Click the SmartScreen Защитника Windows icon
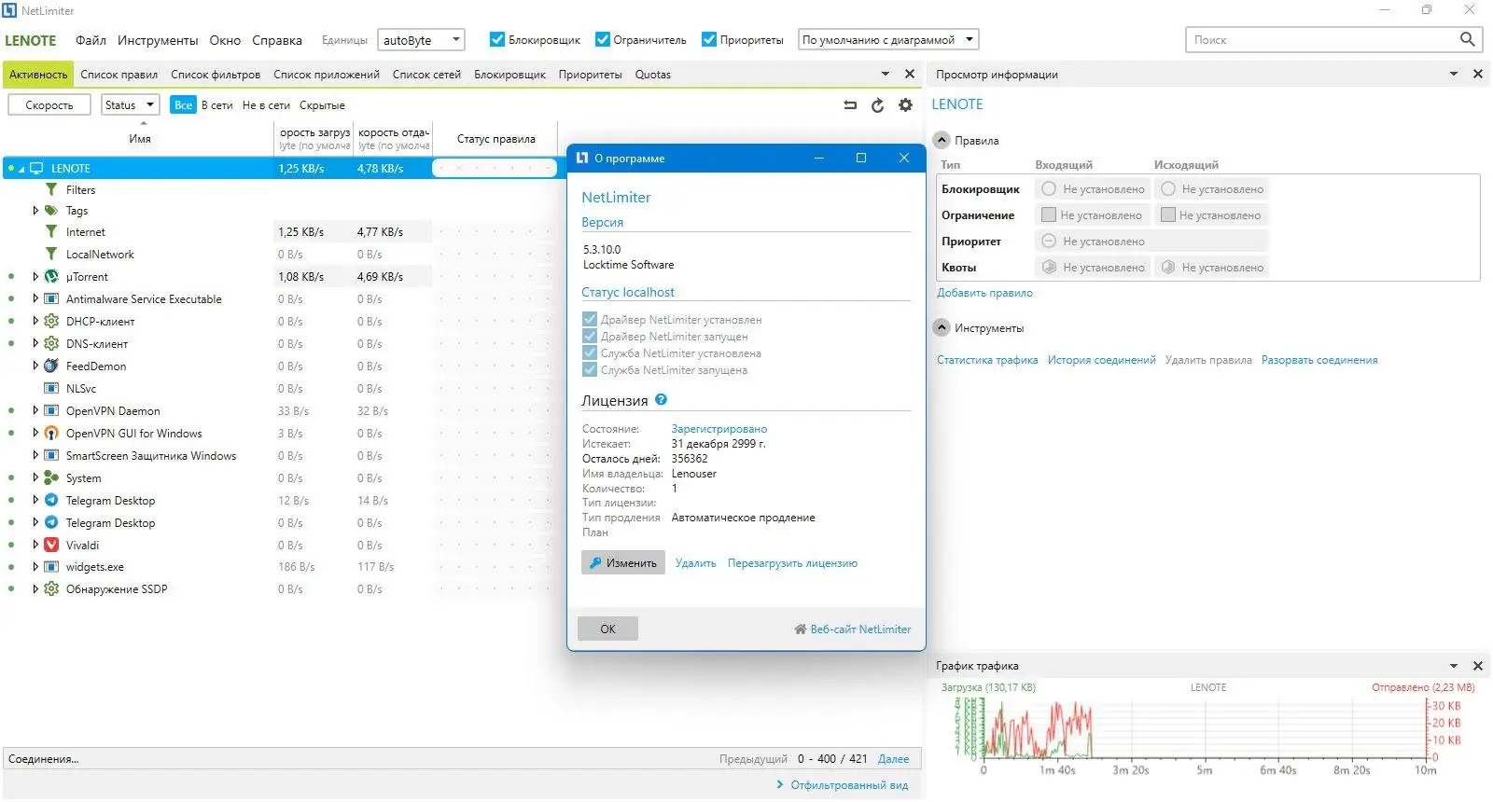The height and width of the screenshot is (802, 1493). click(51, 456)
